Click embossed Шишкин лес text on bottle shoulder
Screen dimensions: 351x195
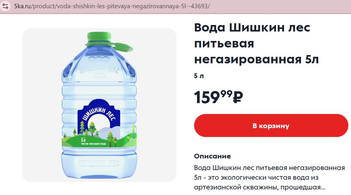(x=98, y=70)
